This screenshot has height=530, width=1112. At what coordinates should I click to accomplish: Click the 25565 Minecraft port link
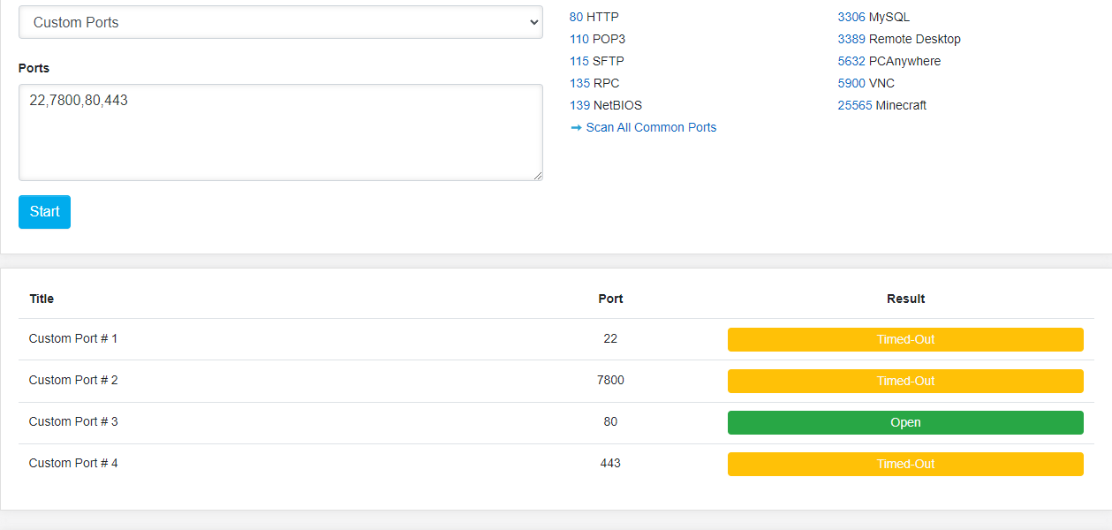click(x=855, y=105)
